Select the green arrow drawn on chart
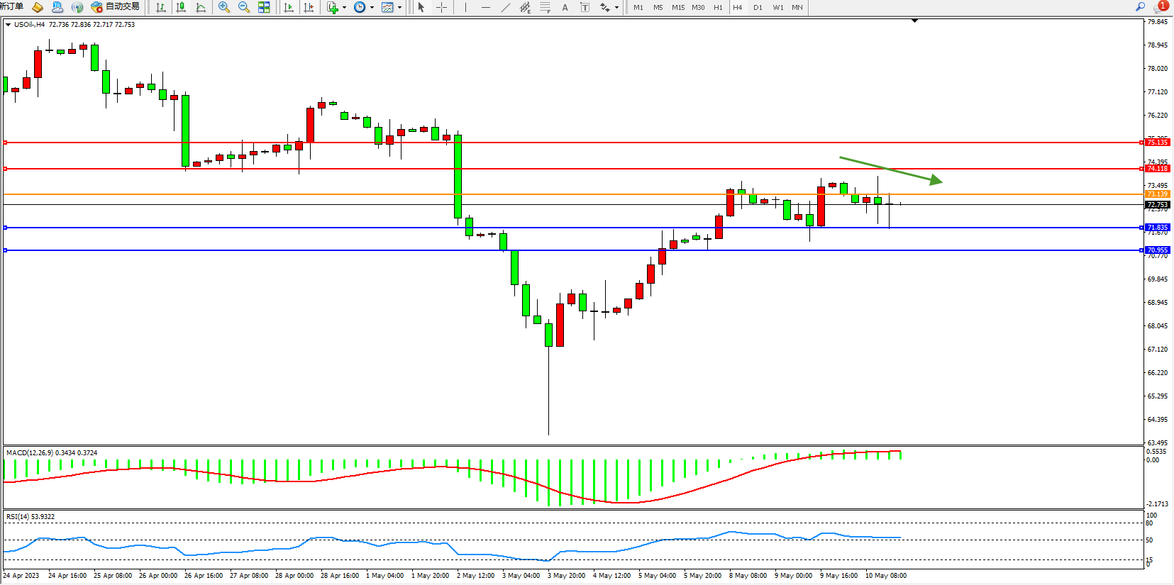Viewport: 1174px width, 585px height. (x=890, y=169)
